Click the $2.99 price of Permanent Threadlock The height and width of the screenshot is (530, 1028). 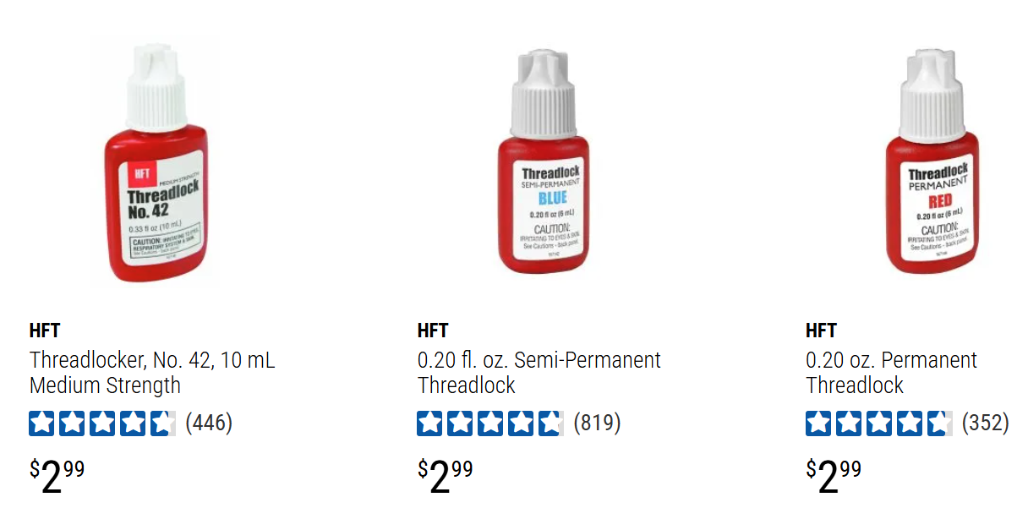(x=834, y=477)
